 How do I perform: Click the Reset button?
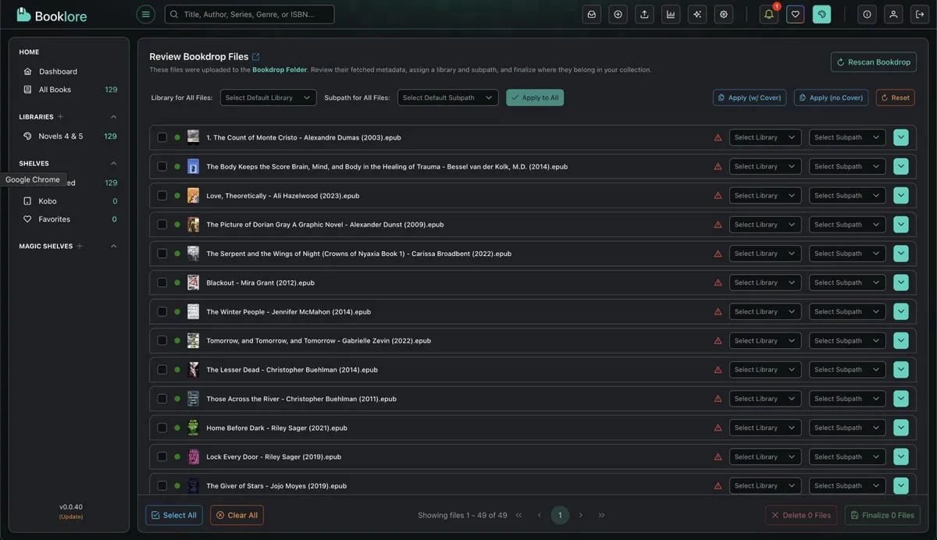pyautogui.click(x=896, y=98)
